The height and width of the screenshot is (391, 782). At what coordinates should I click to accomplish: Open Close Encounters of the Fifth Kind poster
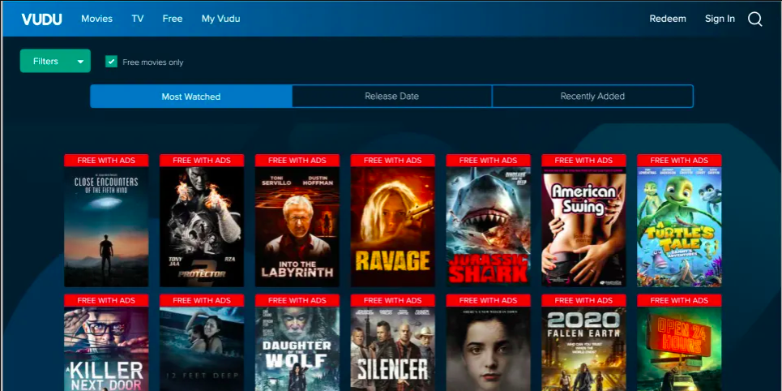(x=106, y=226)
